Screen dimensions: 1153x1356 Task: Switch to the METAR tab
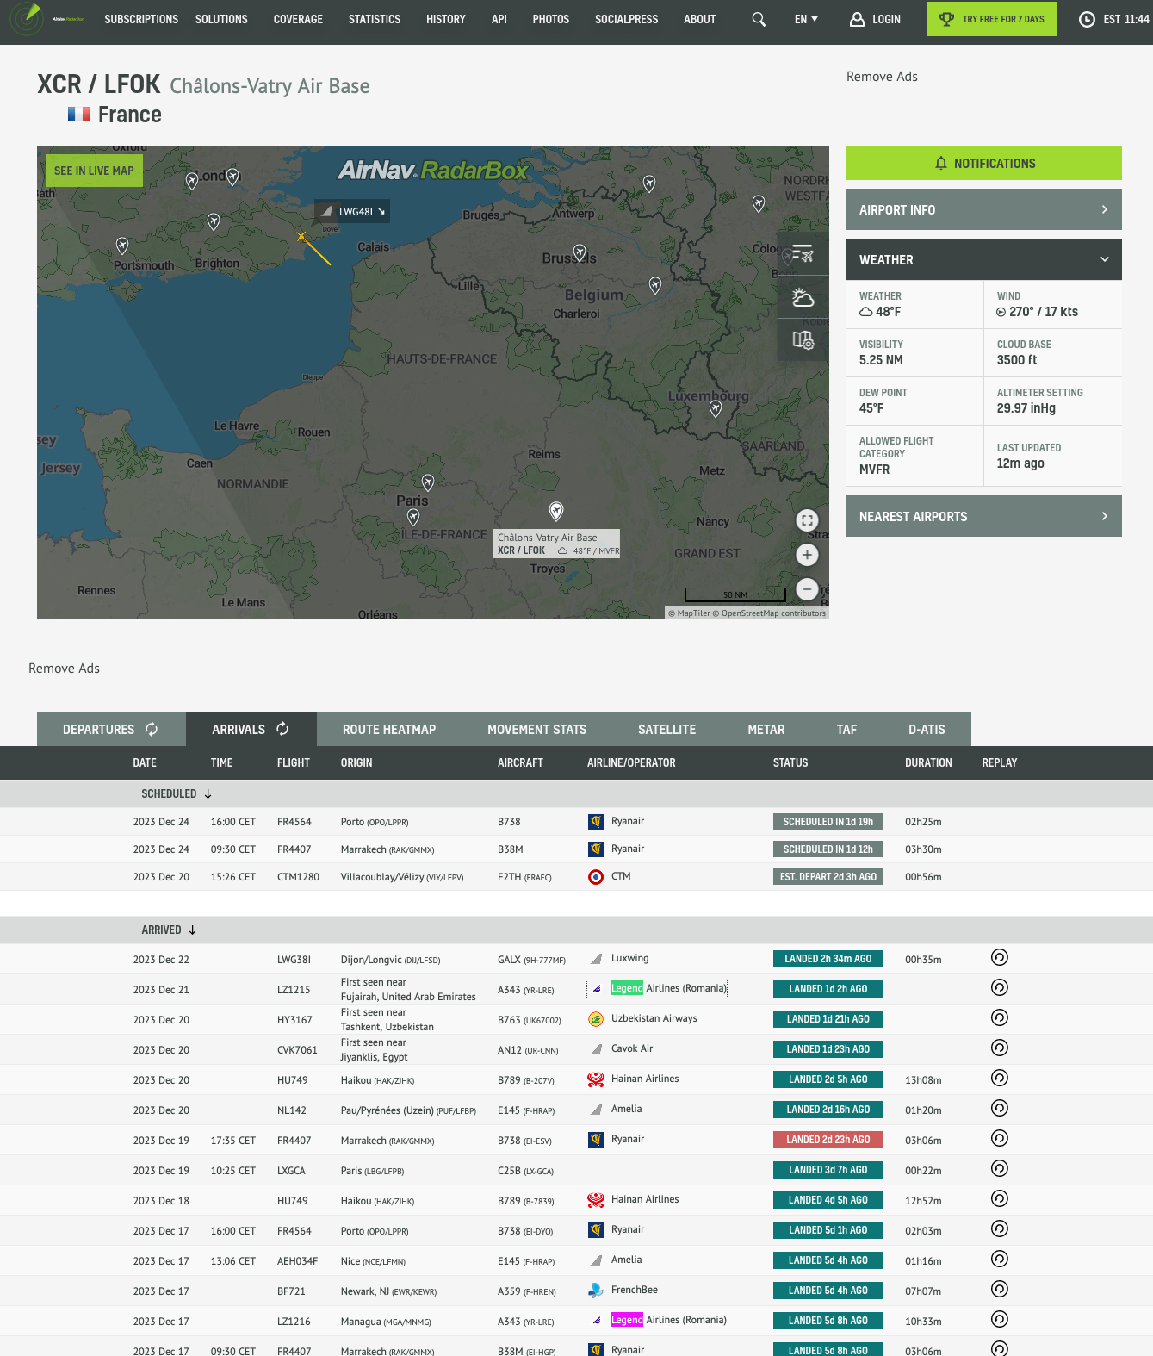pos(766,729)
